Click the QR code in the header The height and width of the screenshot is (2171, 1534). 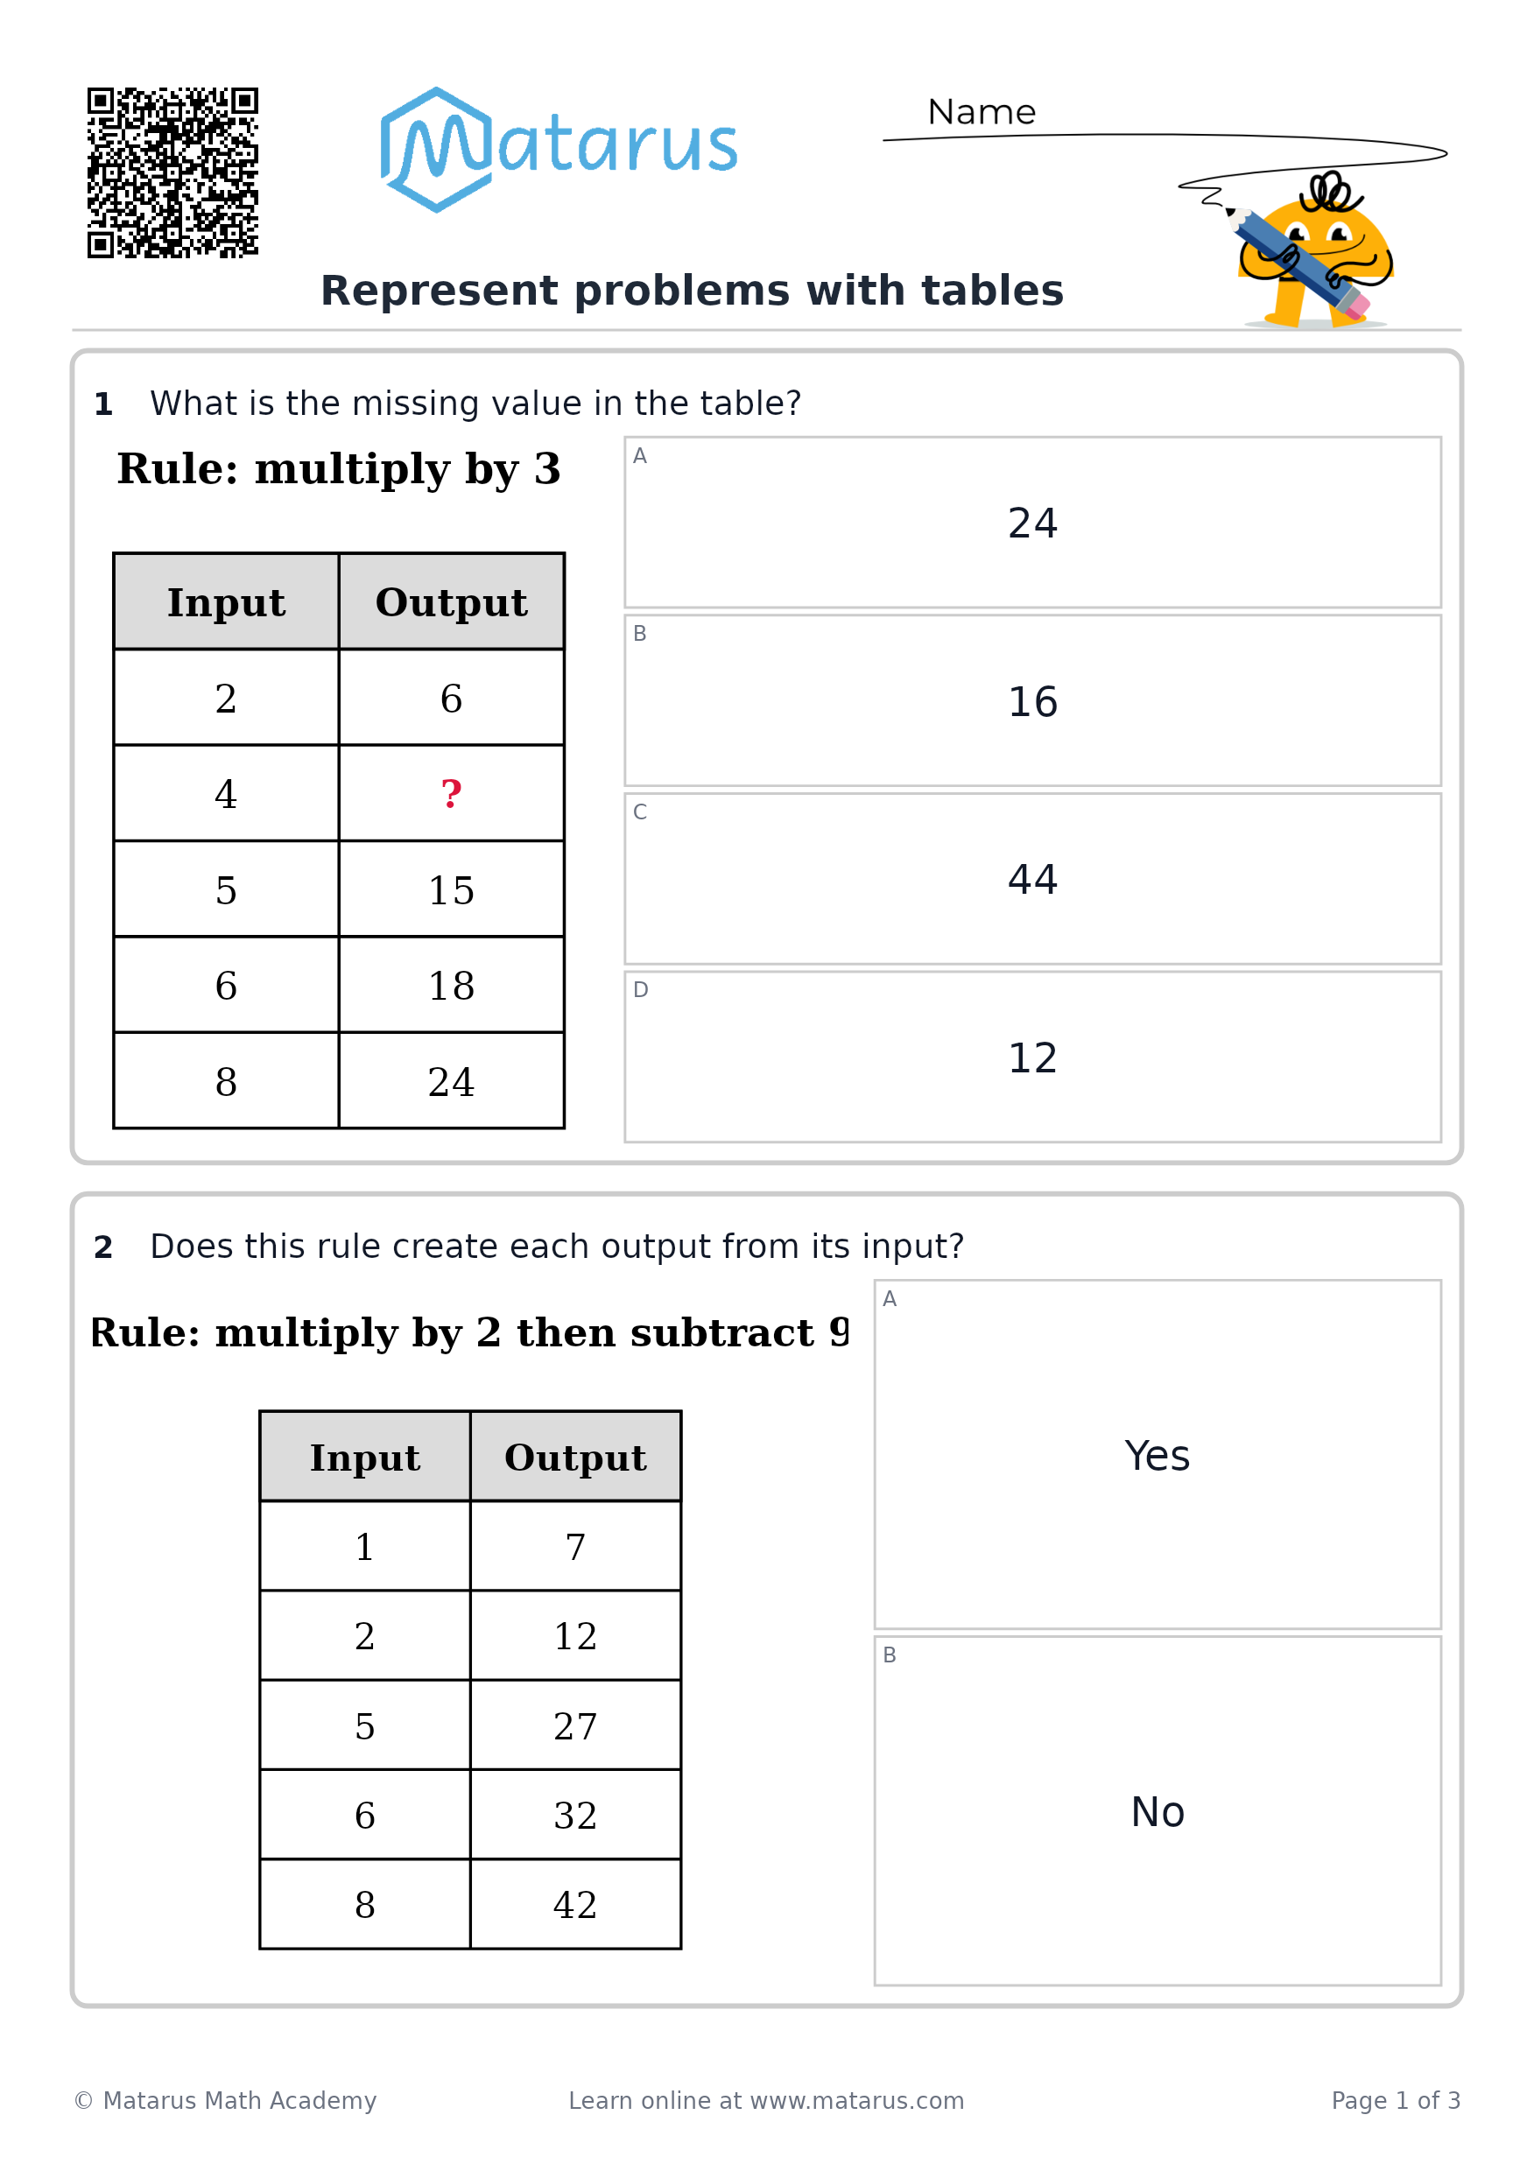pos(173,173)
